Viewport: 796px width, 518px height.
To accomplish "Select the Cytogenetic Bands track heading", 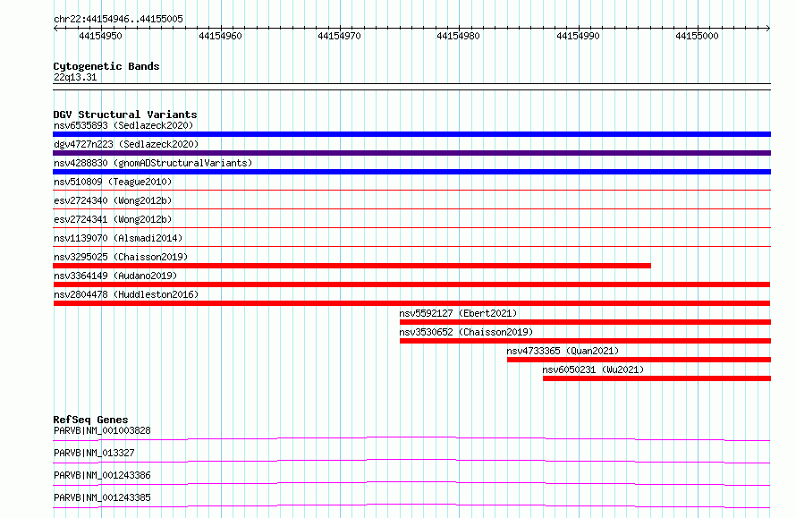I will (106, 66).
